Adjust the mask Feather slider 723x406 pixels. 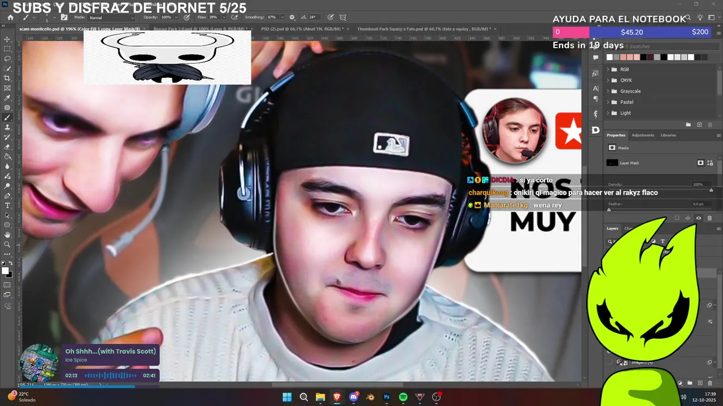click(x=608, y=209)
